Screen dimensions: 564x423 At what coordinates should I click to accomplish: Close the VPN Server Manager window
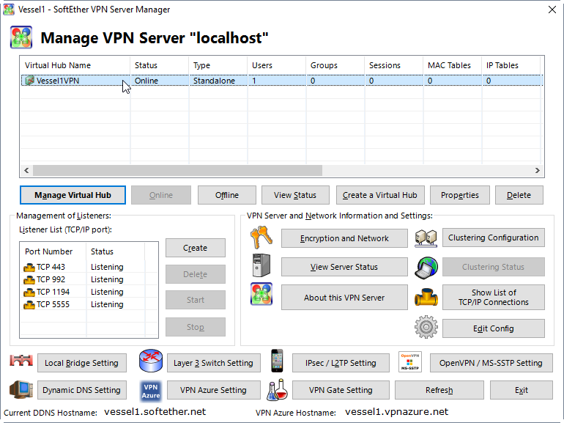(552, 10)
